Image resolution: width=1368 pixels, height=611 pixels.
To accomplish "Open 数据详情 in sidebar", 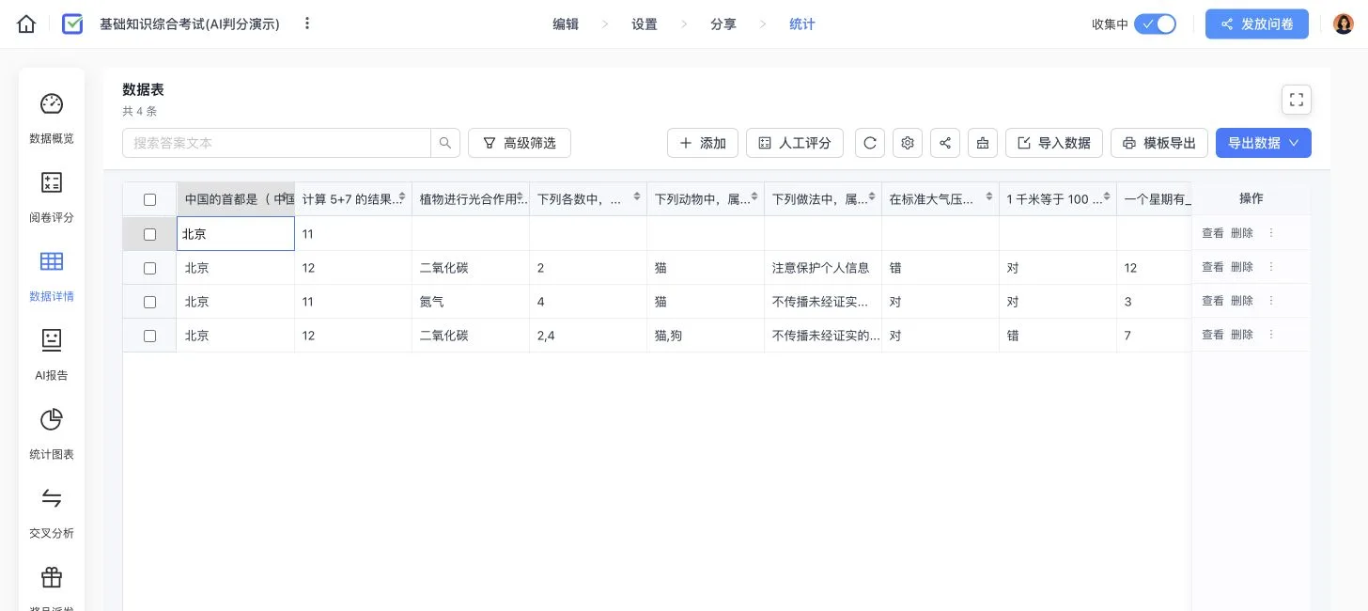I will 52,275.
